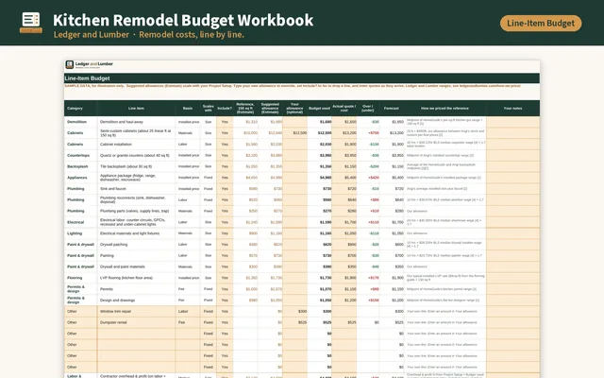Image resolution: width=604 pixels, height=378 pixels.
Task: Select the Actual quote / cost header
Action: coord(344,109)
